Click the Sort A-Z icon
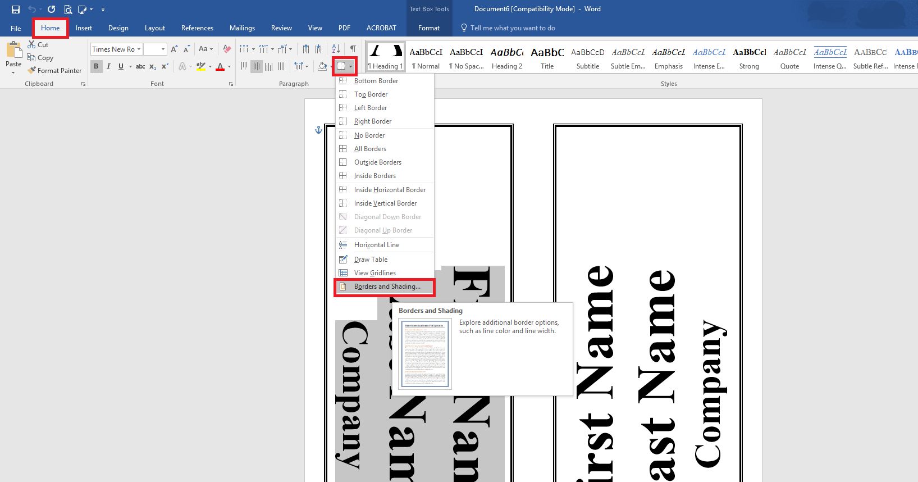 (x=336, y=49)
